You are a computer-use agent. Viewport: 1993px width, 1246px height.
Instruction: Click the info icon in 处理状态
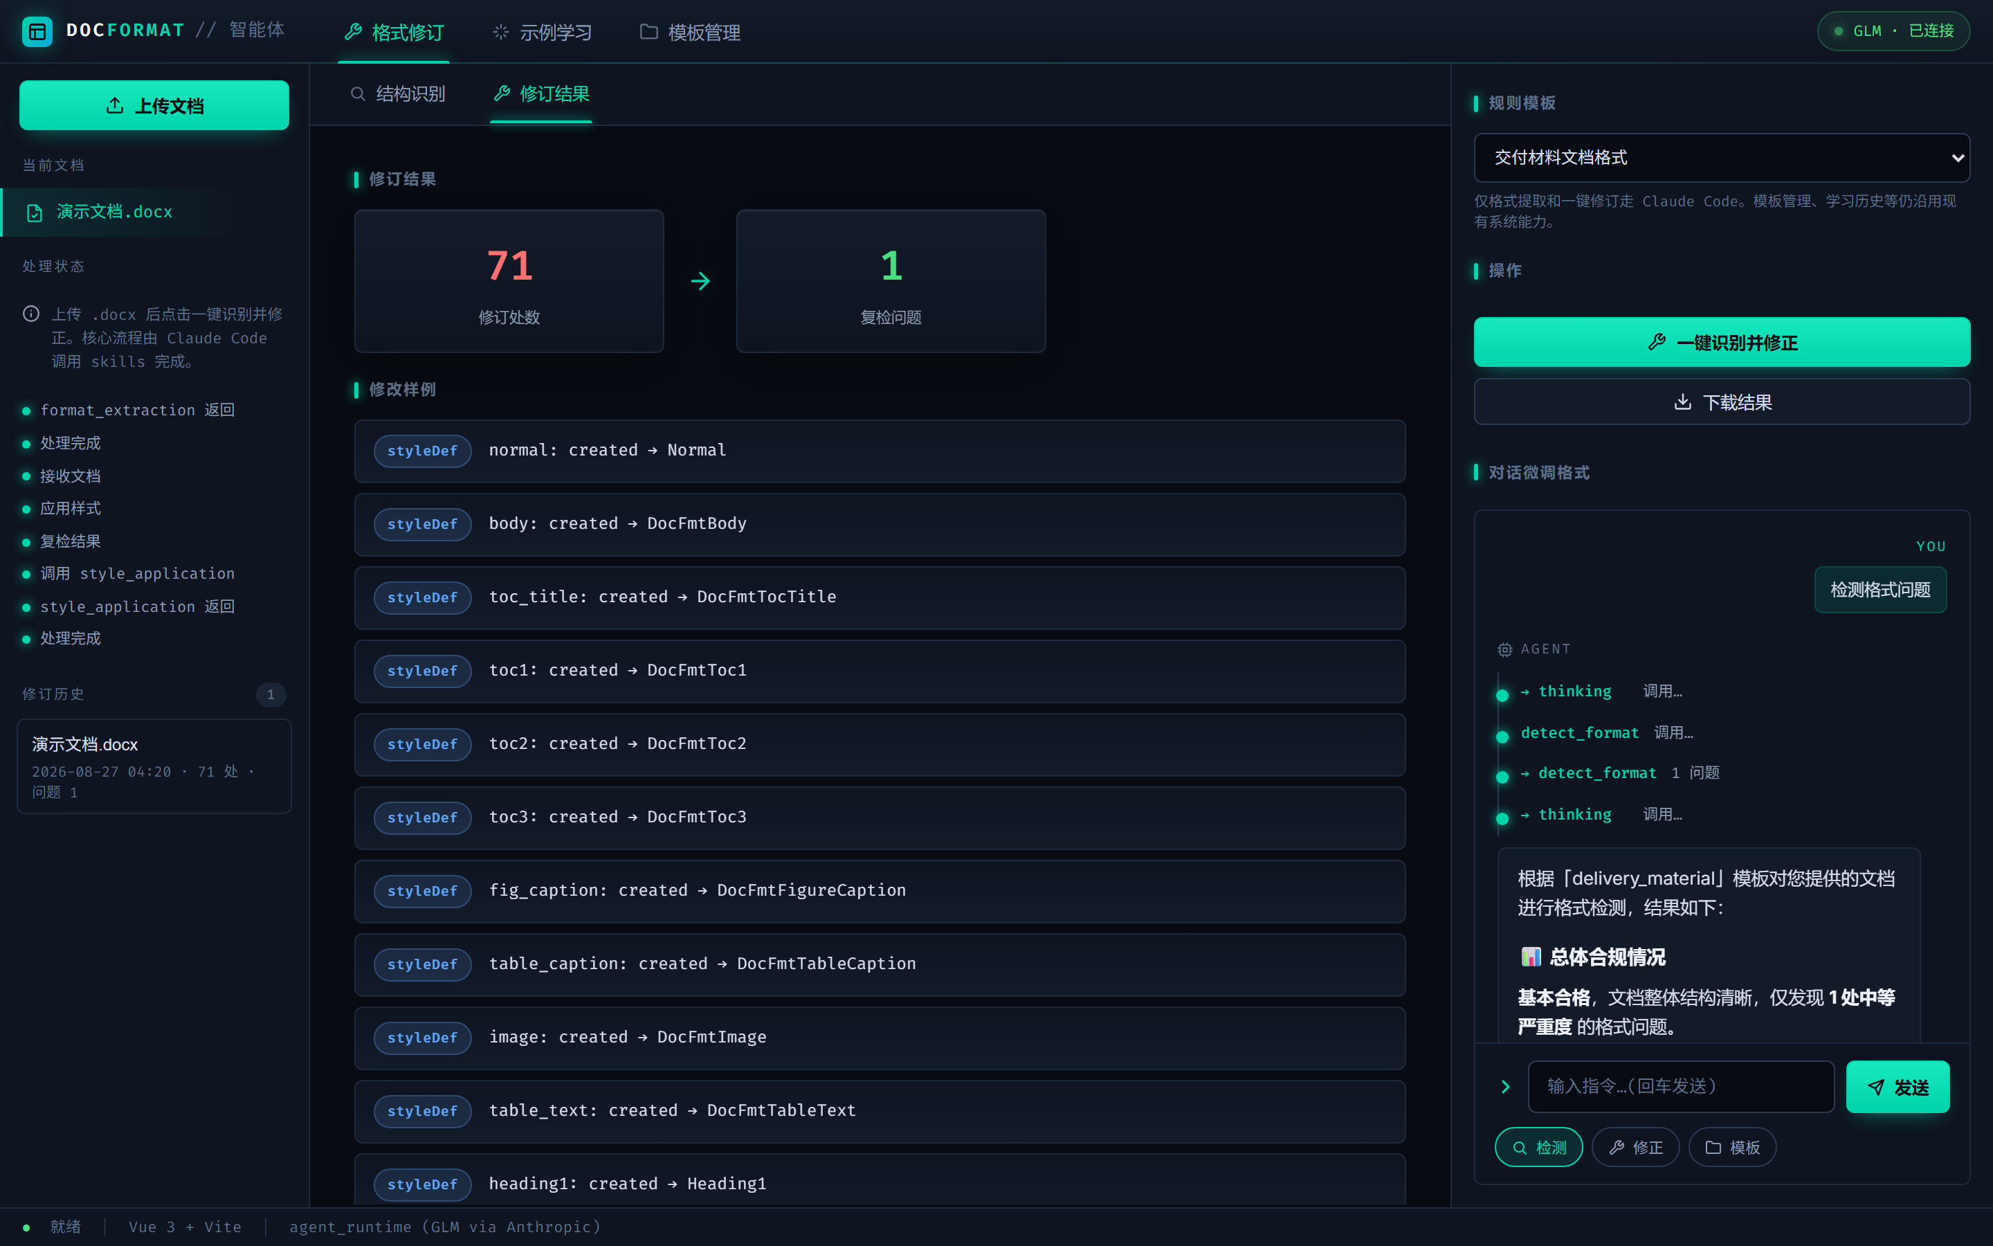(x=31, y=314)
